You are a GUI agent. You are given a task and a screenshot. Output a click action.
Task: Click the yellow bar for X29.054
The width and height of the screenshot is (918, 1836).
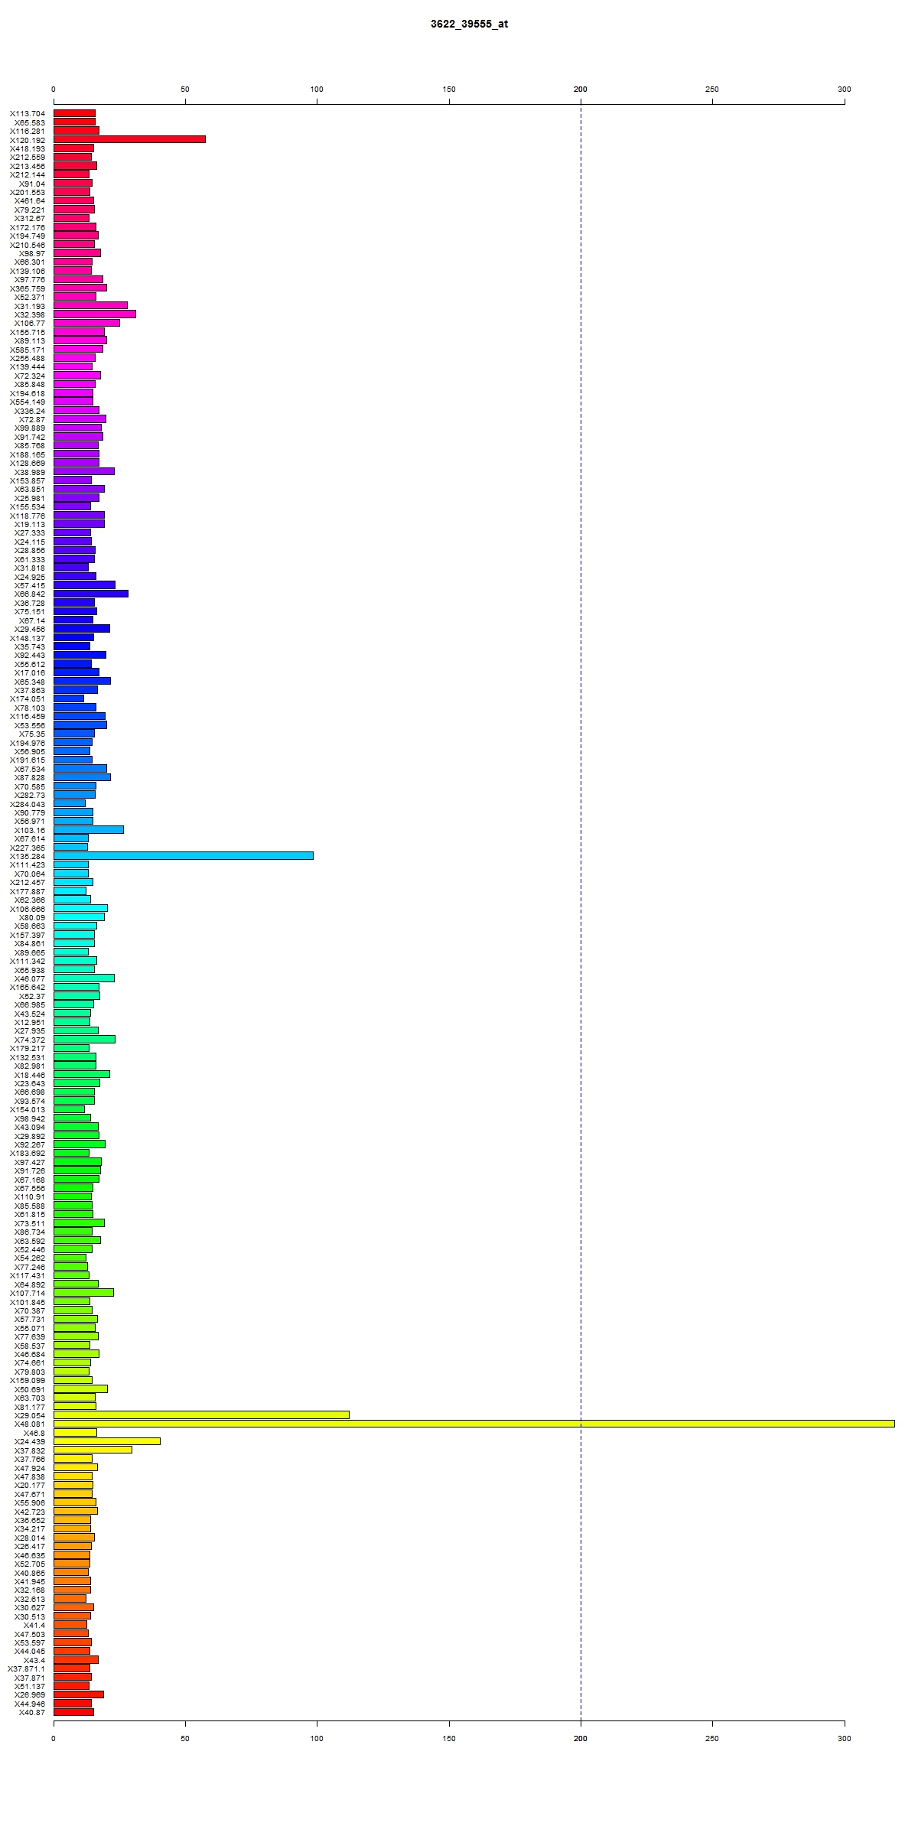click(x=201, y=1414)
